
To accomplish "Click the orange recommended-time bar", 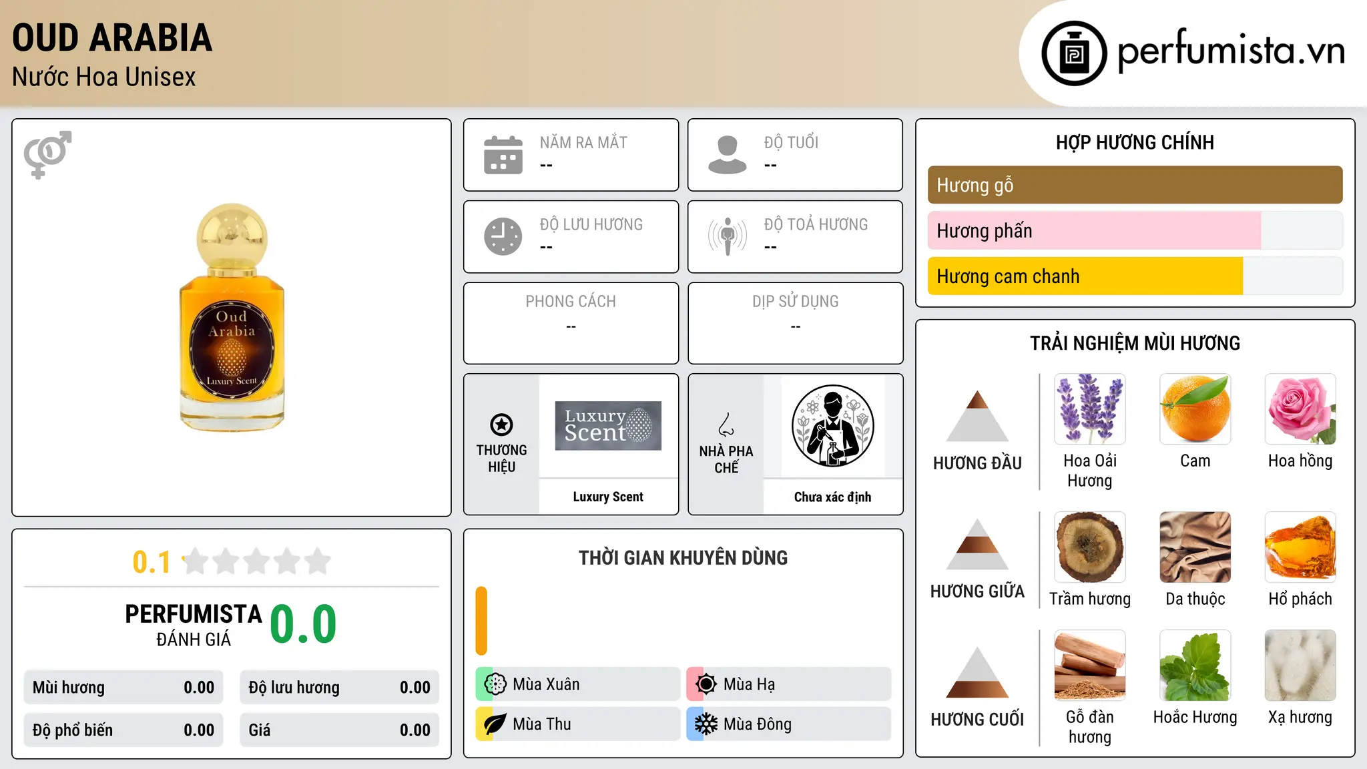I will tap(481, 621).
